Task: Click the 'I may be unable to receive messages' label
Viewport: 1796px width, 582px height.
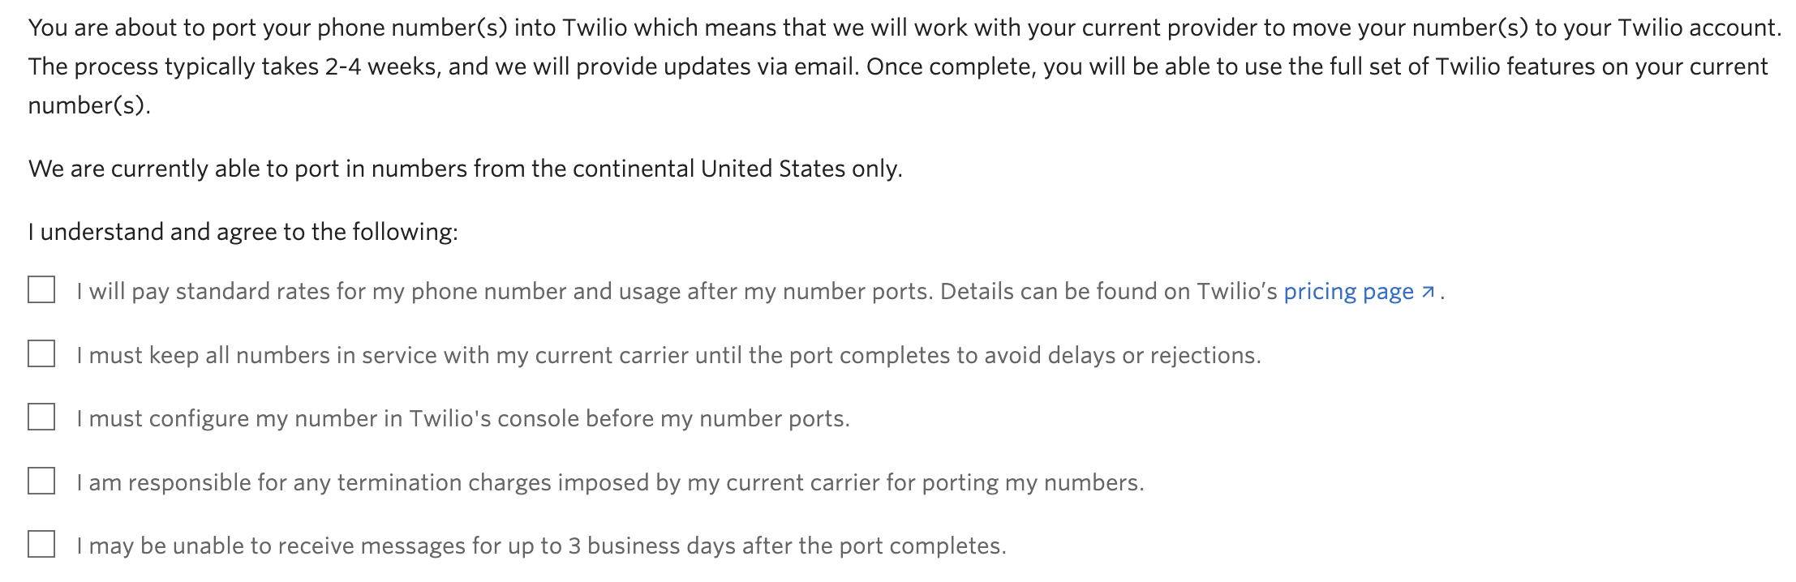Action: pos(541,546)
